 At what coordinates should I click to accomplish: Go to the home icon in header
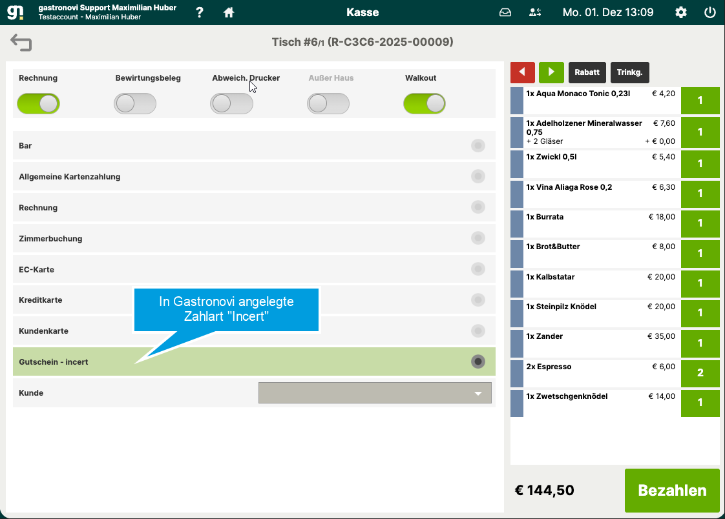228,12
